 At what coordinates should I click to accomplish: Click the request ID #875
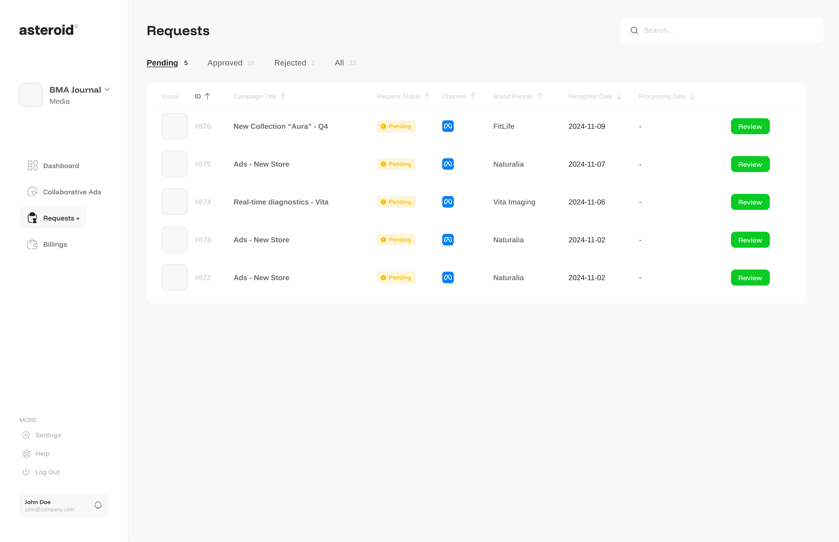tap(203, 164)
